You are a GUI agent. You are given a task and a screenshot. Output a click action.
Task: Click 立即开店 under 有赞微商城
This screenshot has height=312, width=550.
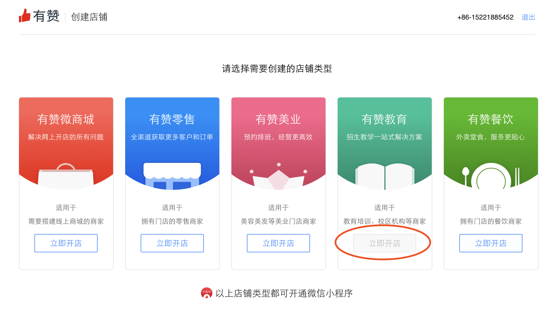click(66, 243)
